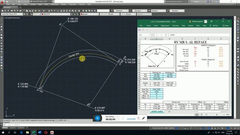Open the AutoCAD Help menu
The width and height of the screenshot is (240, 135).
pyautogui.click(x=89, y=4)
